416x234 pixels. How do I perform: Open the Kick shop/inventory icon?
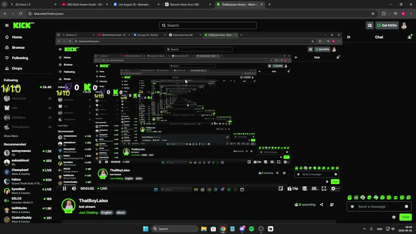pos(370,25)
